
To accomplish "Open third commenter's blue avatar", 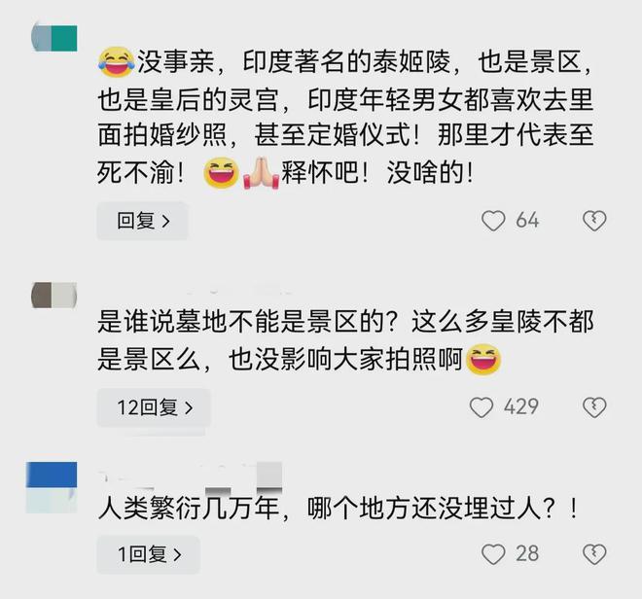I will pyautogui.click(x=52, y=487).
